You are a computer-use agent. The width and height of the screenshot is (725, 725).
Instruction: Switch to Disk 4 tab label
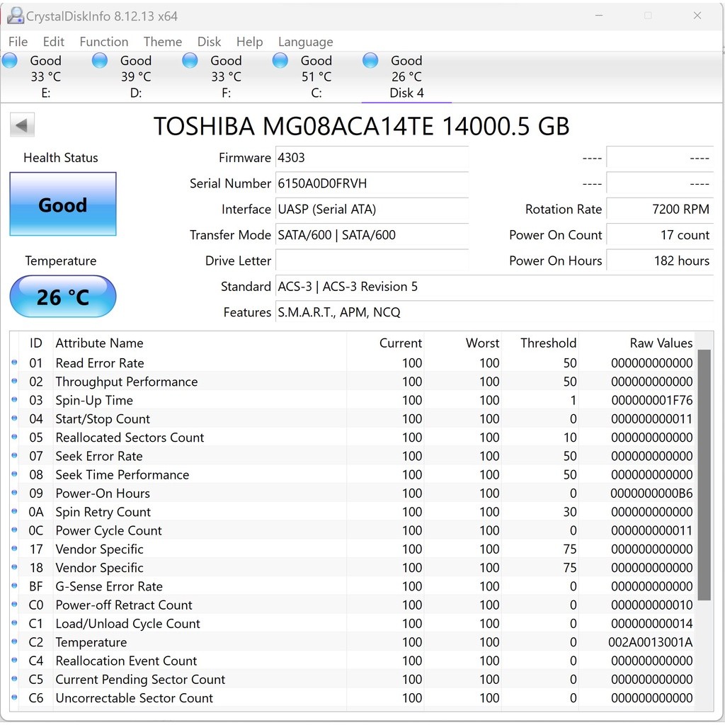click(x=407, y=93)
